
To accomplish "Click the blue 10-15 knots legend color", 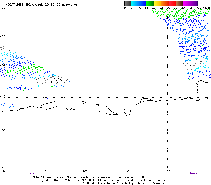I will pos(143,3).
